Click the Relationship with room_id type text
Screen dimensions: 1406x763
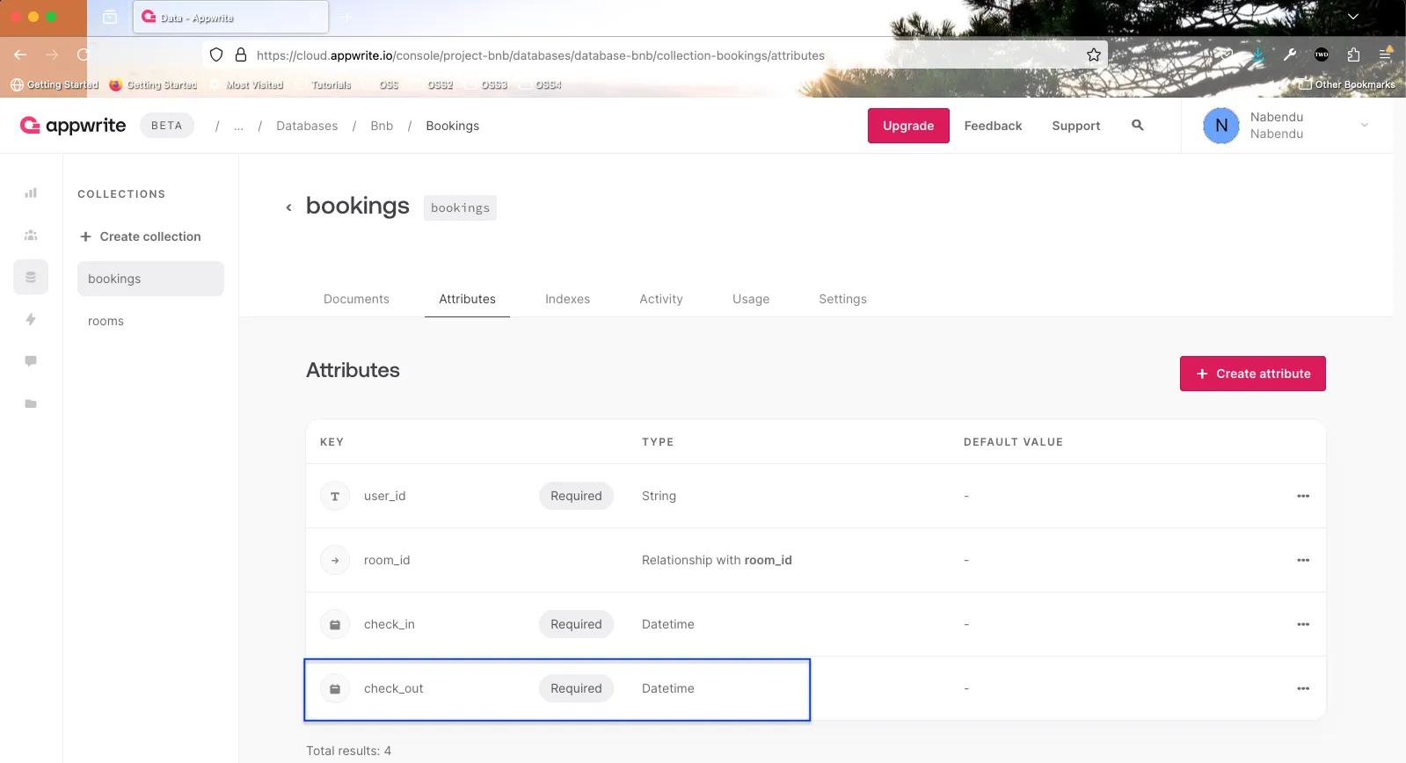717,560
